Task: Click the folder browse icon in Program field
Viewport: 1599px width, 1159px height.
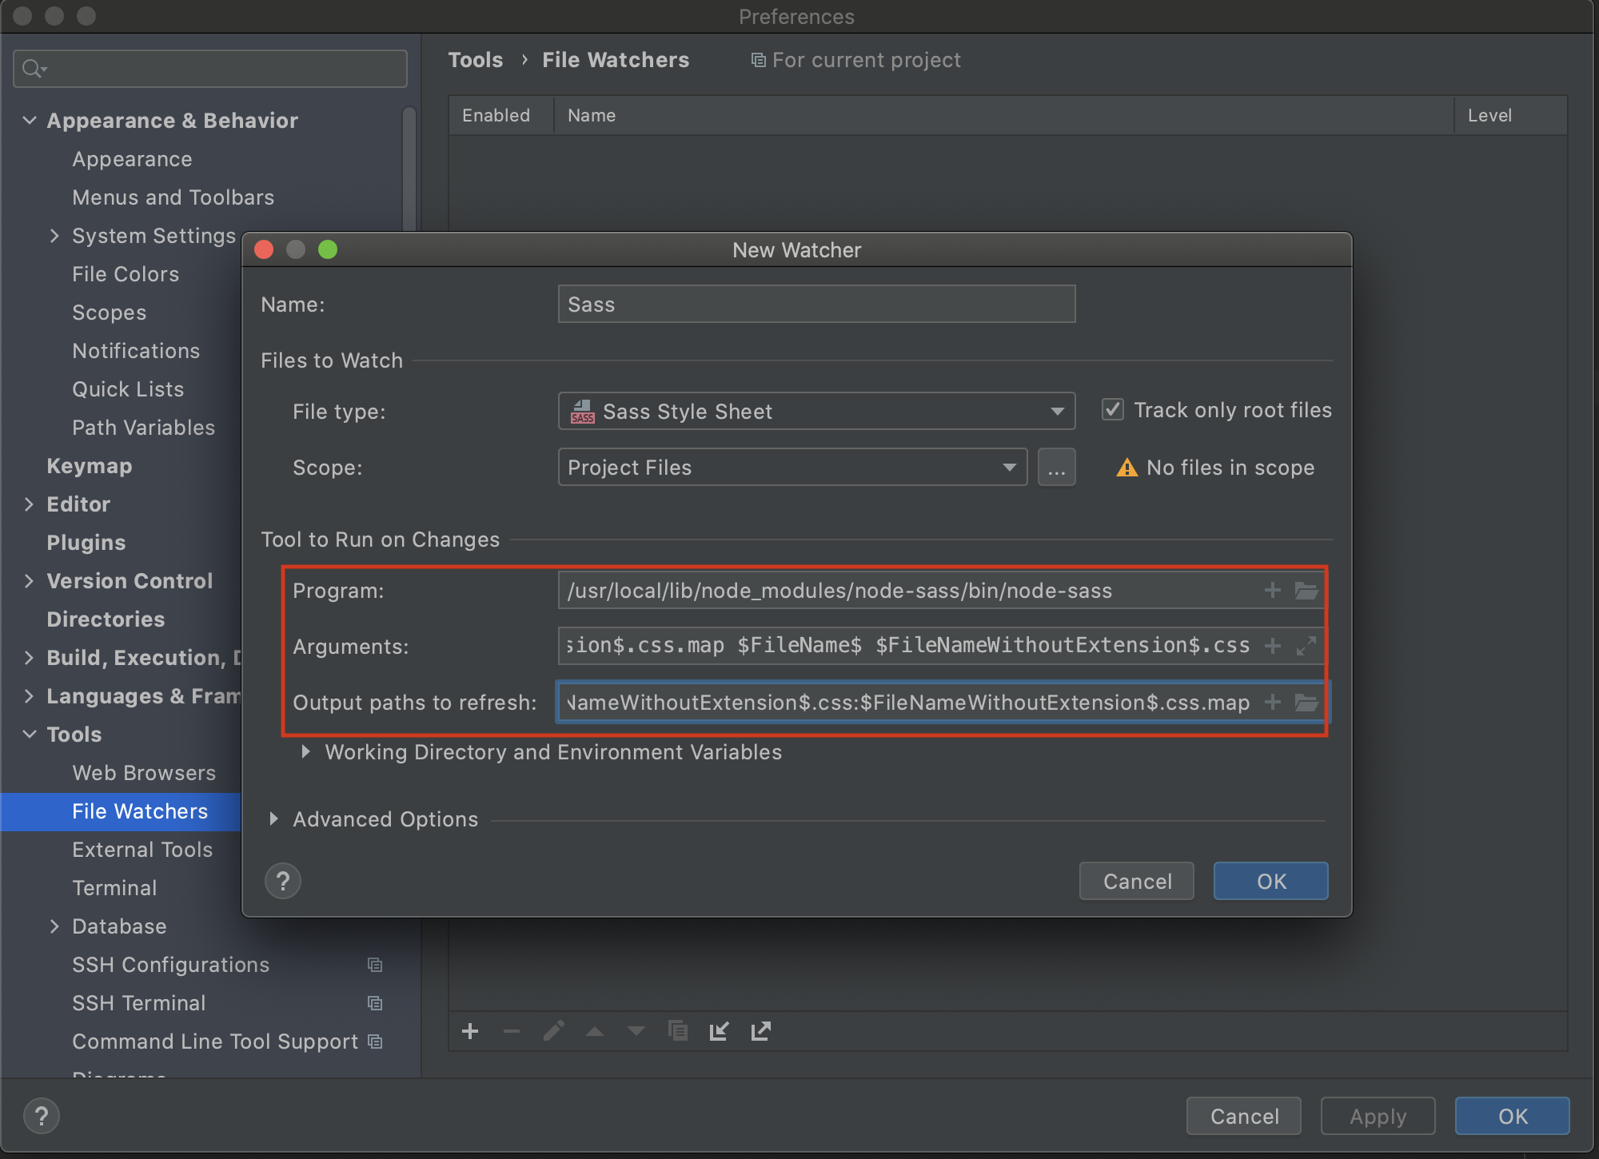Action: point(1306,591)
